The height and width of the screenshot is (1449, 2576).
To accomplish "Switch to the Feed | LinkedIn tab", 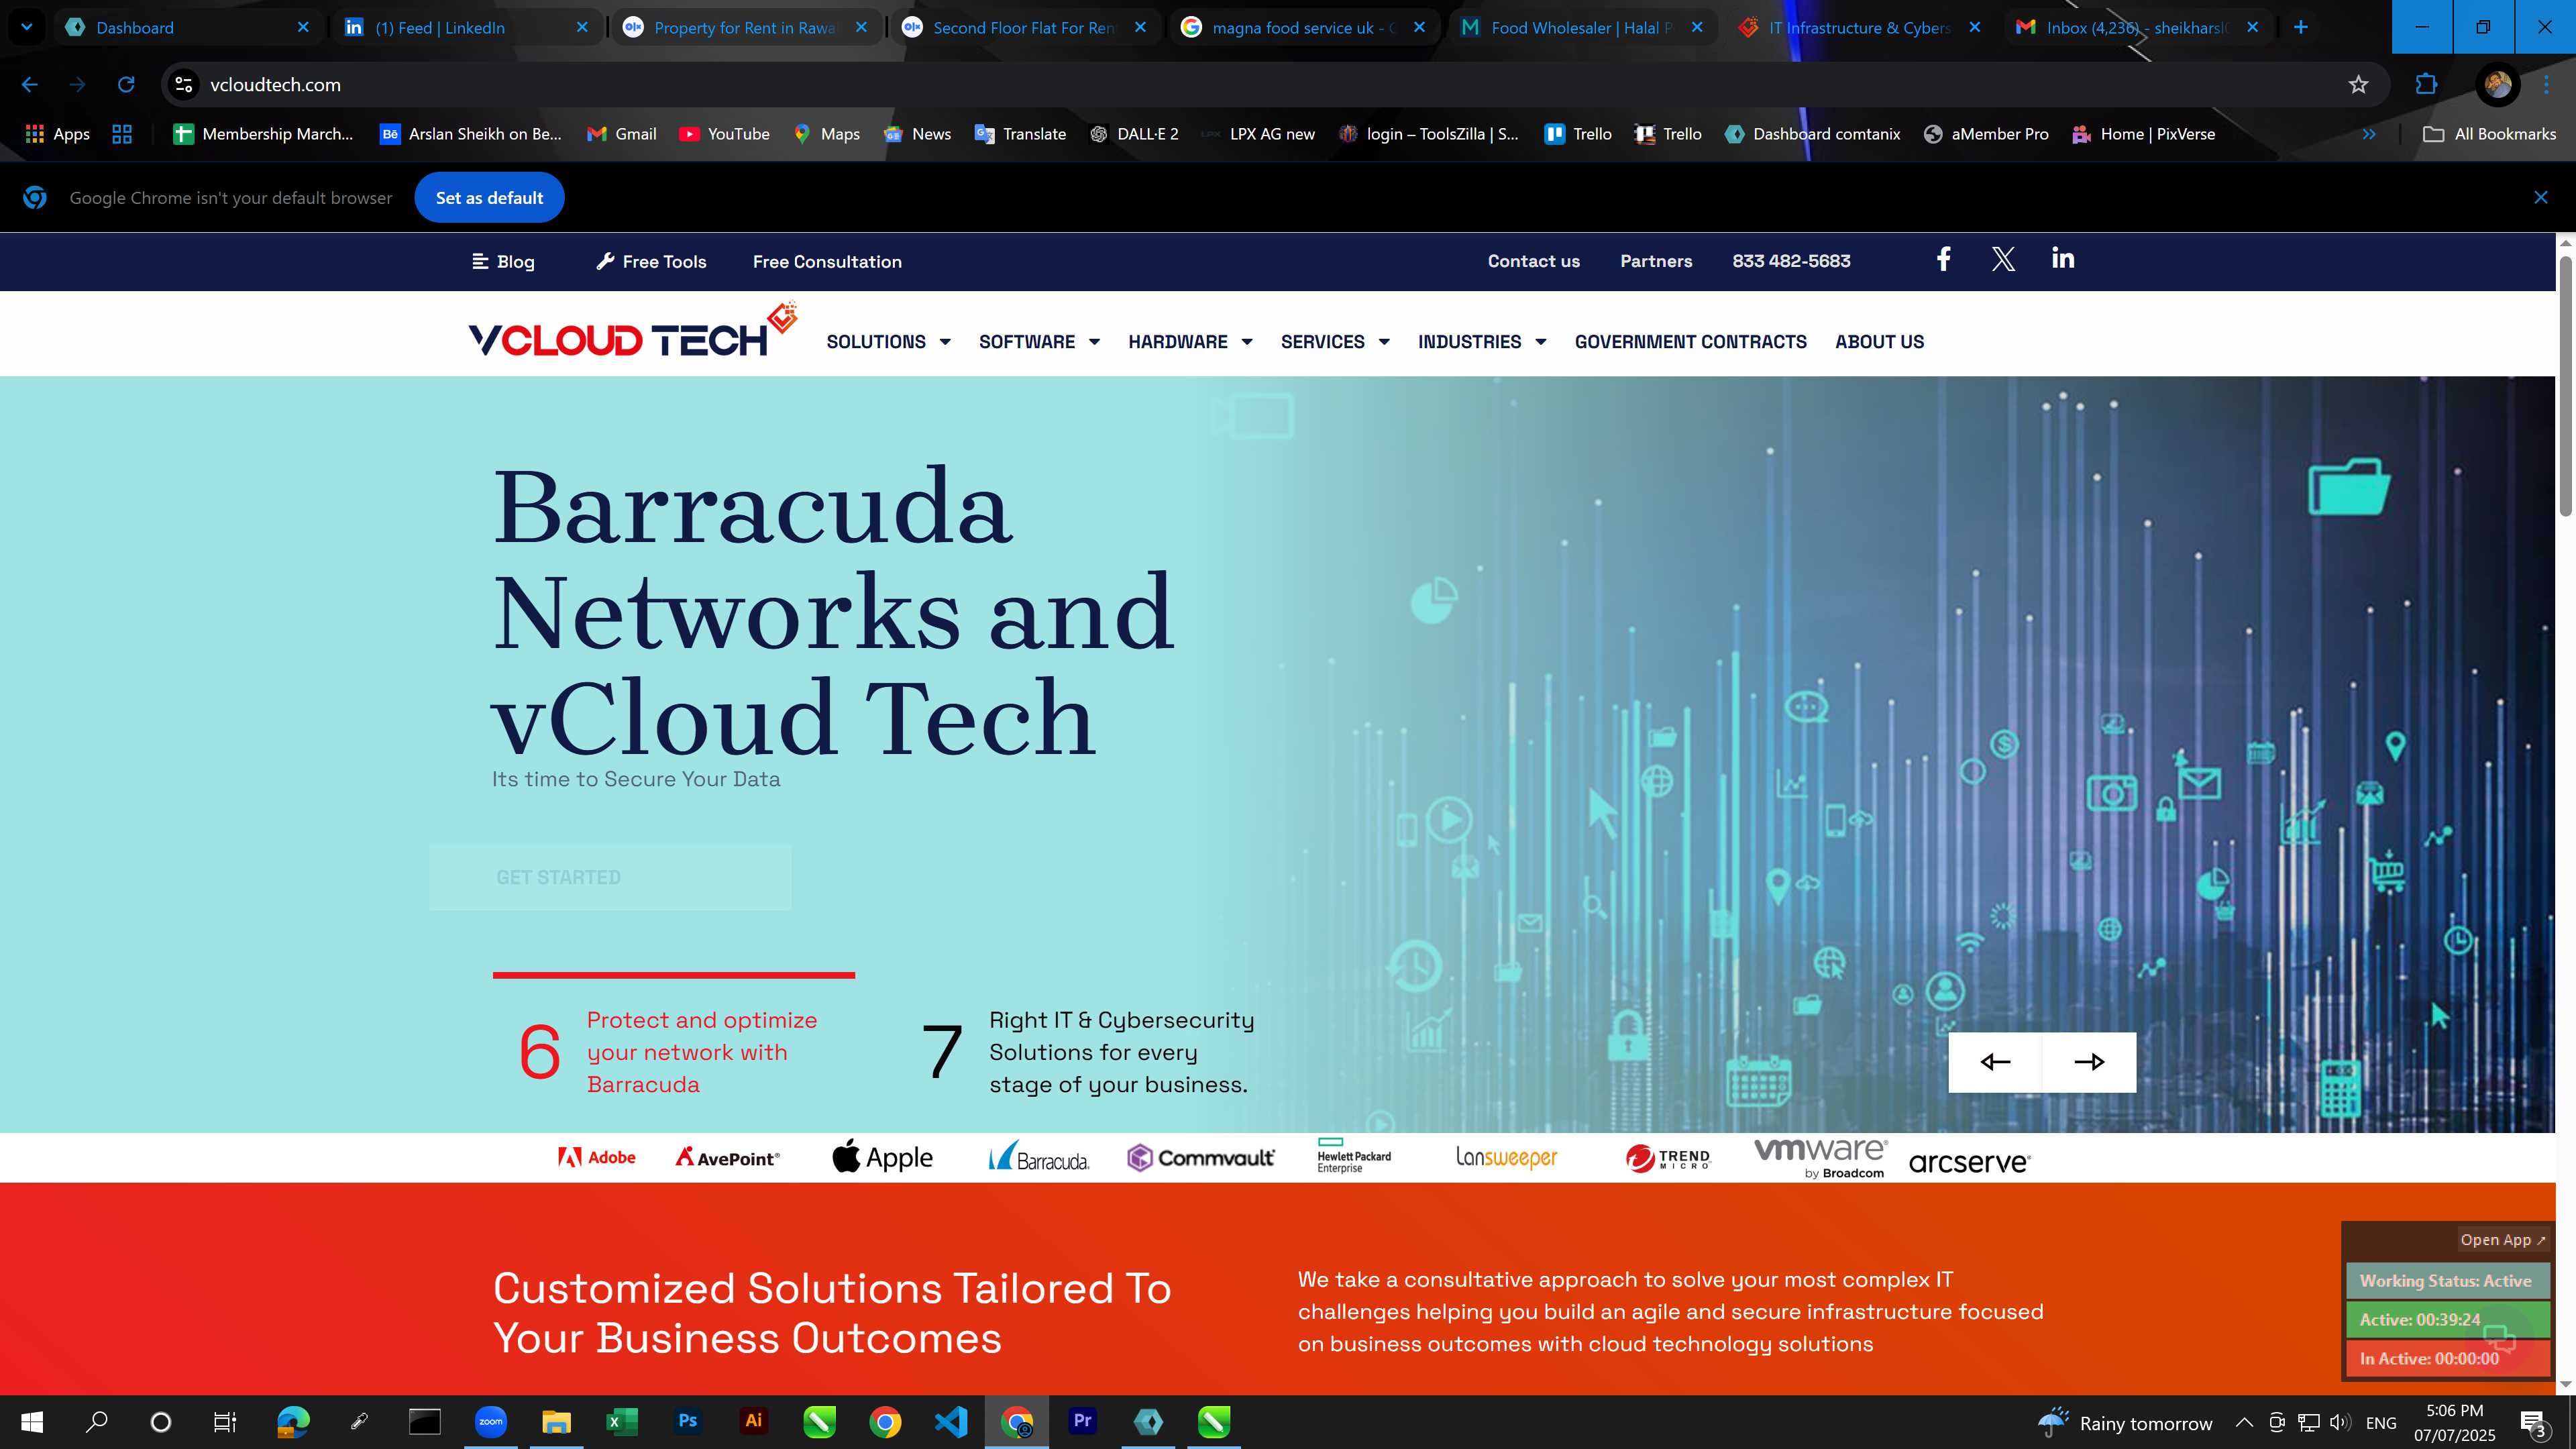I will click(466, 27).
